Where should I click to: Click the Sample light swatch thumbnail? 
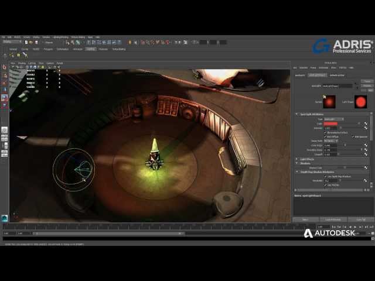coord(329,102)
